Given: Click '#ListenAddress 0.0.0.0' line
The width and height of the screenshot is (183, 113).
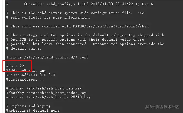Looking at the screenshot, I should coord(31,75).
